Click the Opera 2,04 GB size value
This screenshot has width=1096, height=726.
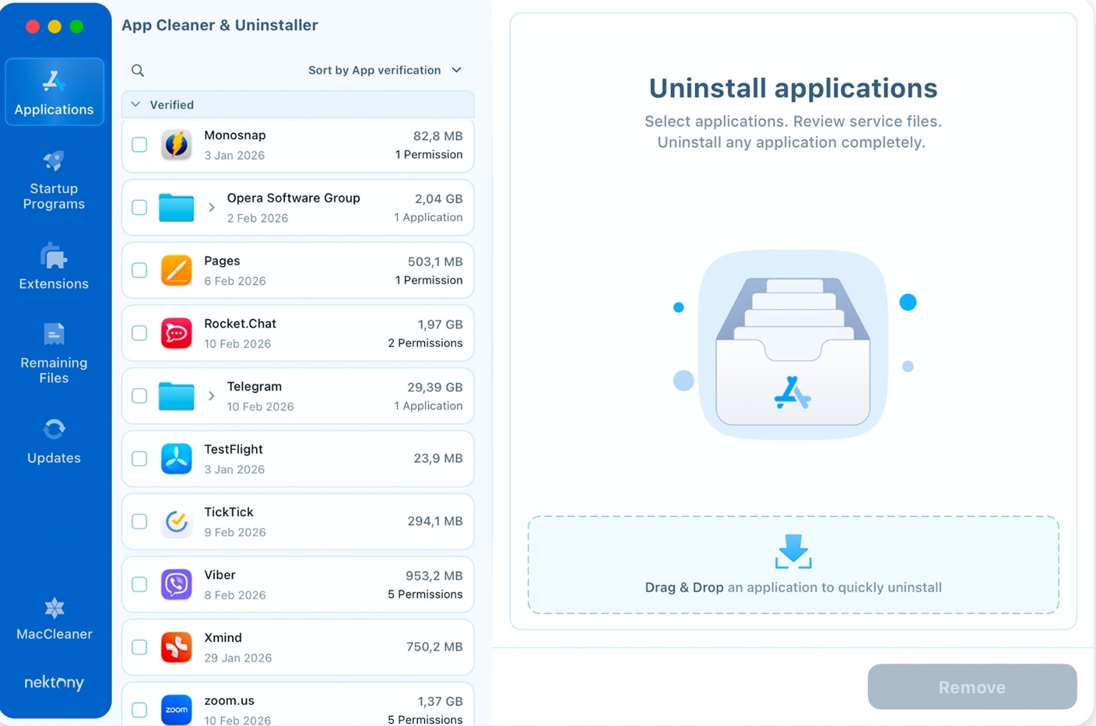pyautogui.click(x=439, y=199)
